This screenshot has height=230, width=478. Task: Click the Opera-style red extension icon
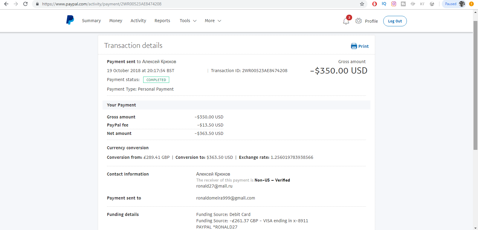(x=375, y=4)
